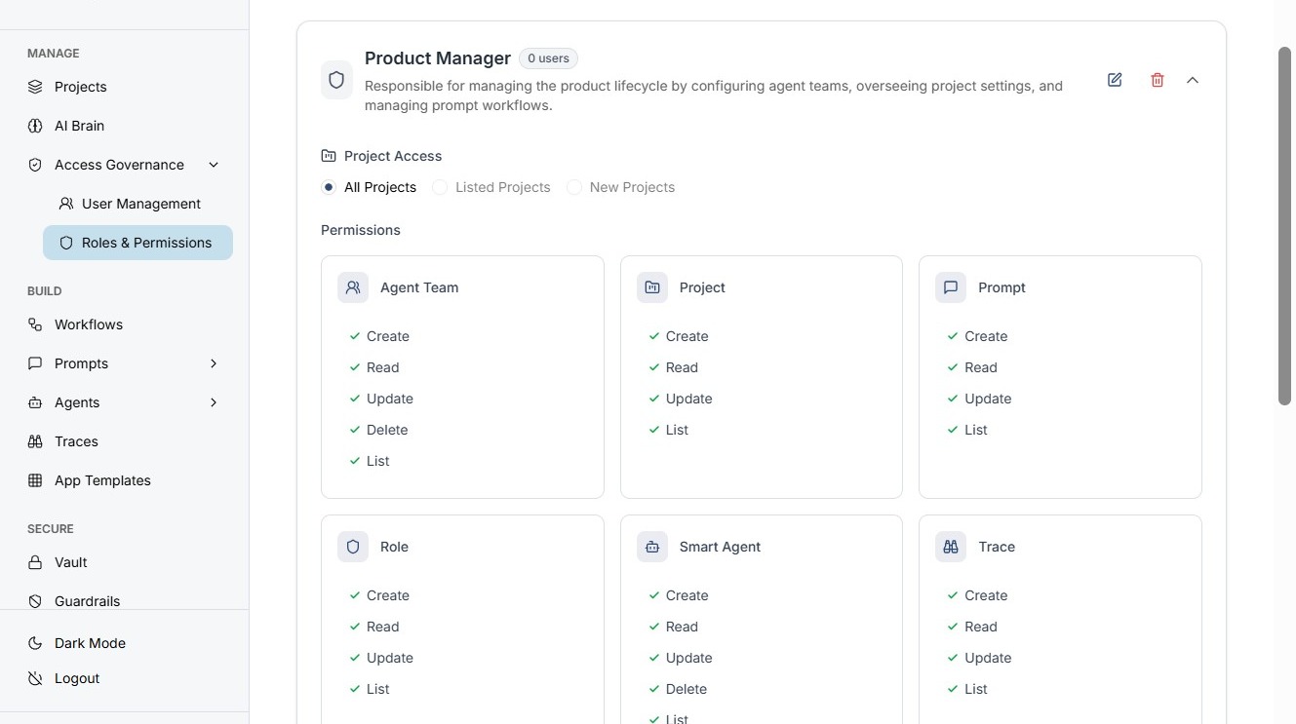1296x724 pixels.
Task: Click the red delete trash icon
Action: pos(1158,80)
